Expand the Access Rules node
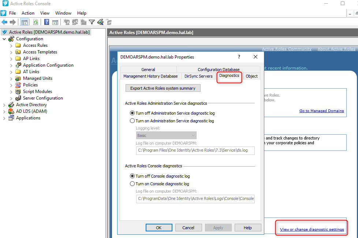This screenshot has width=358, height=238. pos(11,46)
